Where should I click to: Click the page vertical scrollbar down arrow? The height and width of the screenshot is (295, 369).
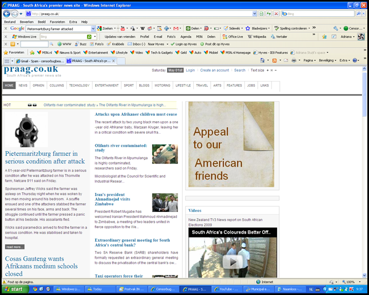[x=364, y=275]
